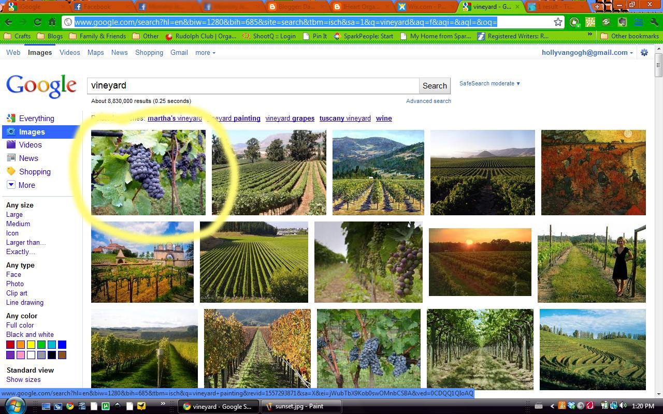Open SparkPeople: Start bookmark

coord(363,36)
